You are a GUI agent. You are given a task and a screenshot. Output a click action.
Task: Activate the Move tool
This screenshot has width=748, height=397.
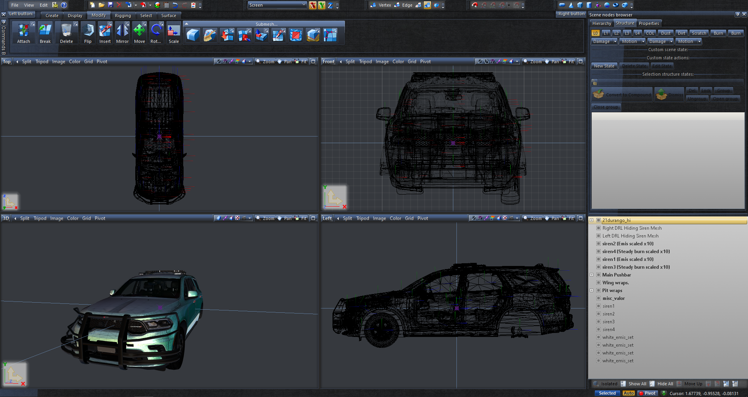tap(140, 33)
